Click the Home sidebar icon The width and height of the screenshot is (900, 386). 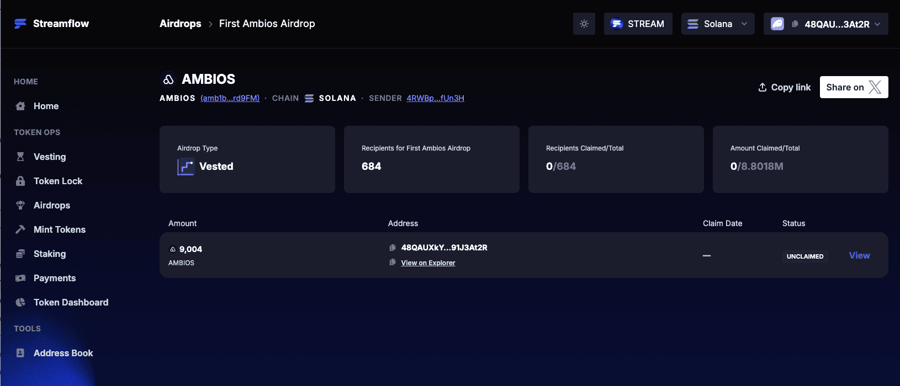coord(20,106)
